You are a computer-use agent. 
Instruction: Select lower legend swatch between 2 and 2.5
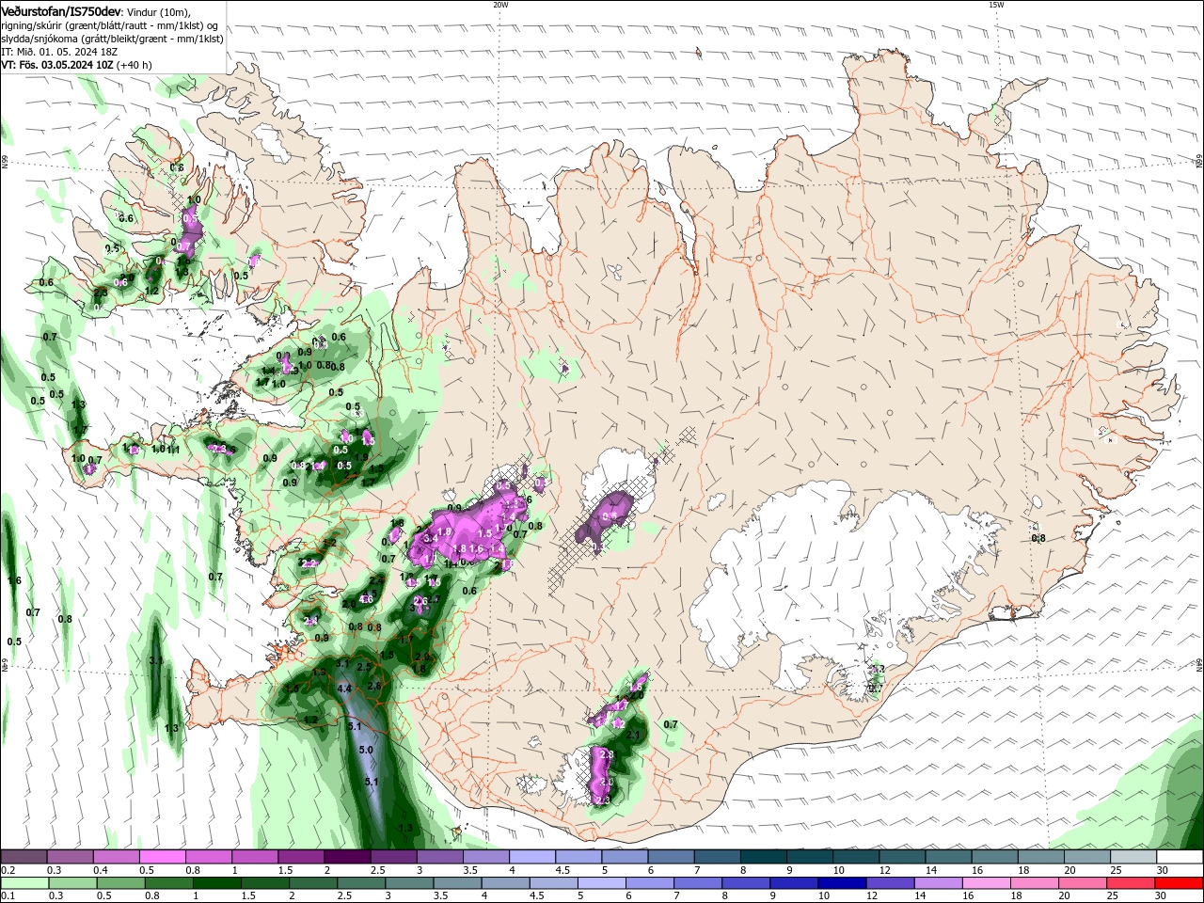[312, 883]
